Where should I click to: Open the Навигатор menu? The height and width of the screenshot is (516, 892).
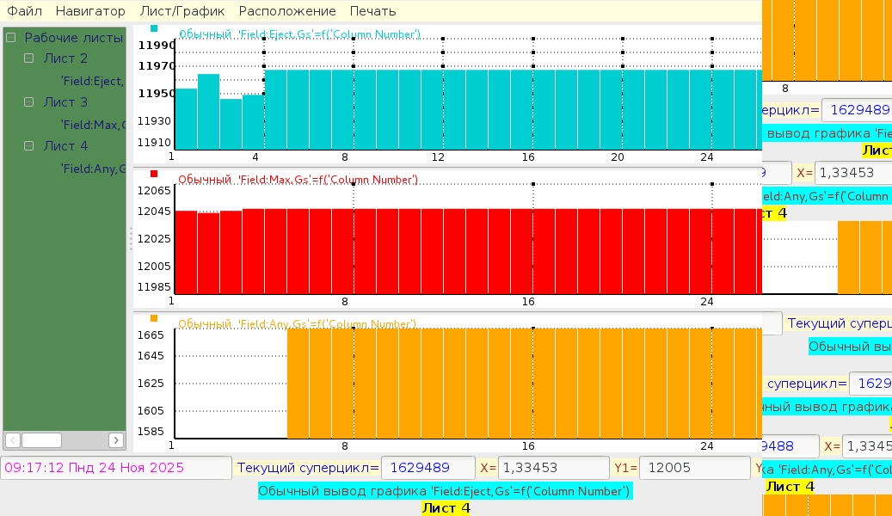coord(90,11)
